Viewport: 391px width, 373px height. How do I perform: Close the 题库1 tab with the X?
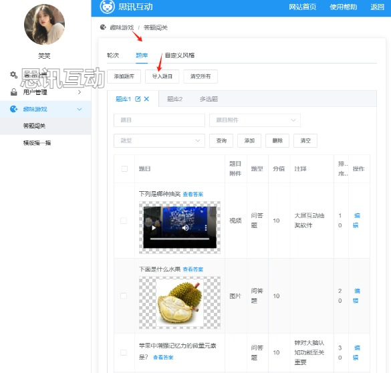[x=146, y=99]
